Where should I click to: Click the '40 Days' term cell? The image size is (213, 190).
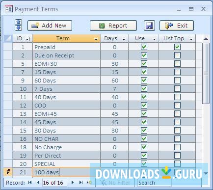coord(66,97)
